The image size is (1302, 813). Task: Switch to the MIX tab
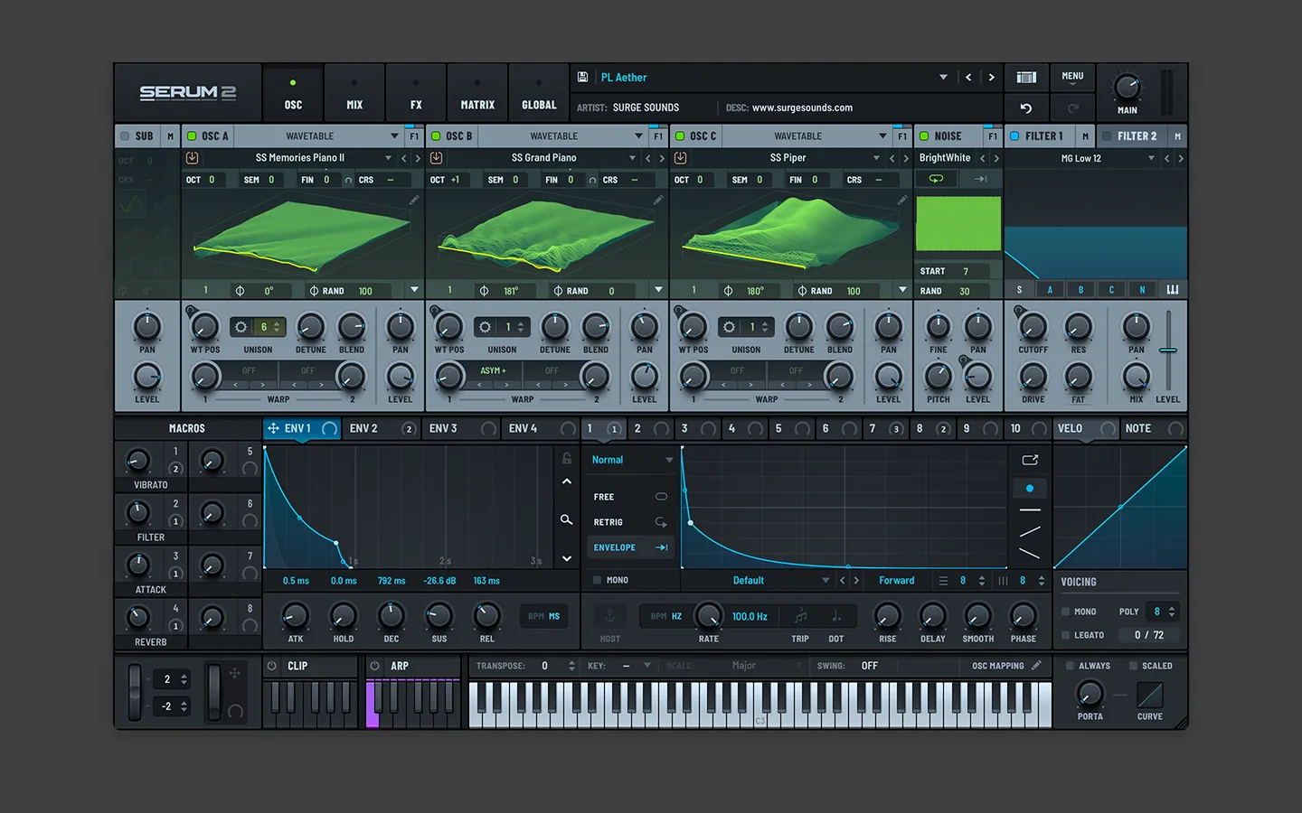354,94
